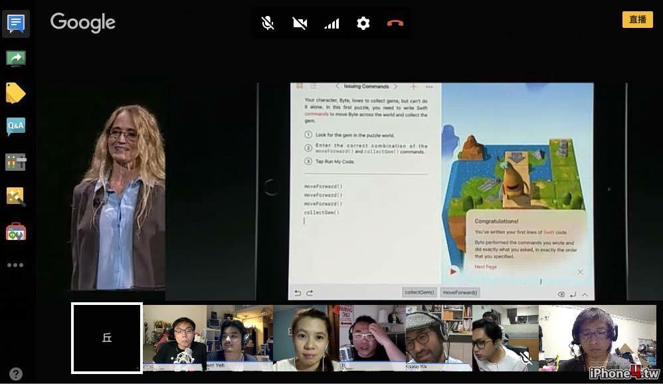Open the control room app icon
This screenshot has width=663, height=384.
16,161
